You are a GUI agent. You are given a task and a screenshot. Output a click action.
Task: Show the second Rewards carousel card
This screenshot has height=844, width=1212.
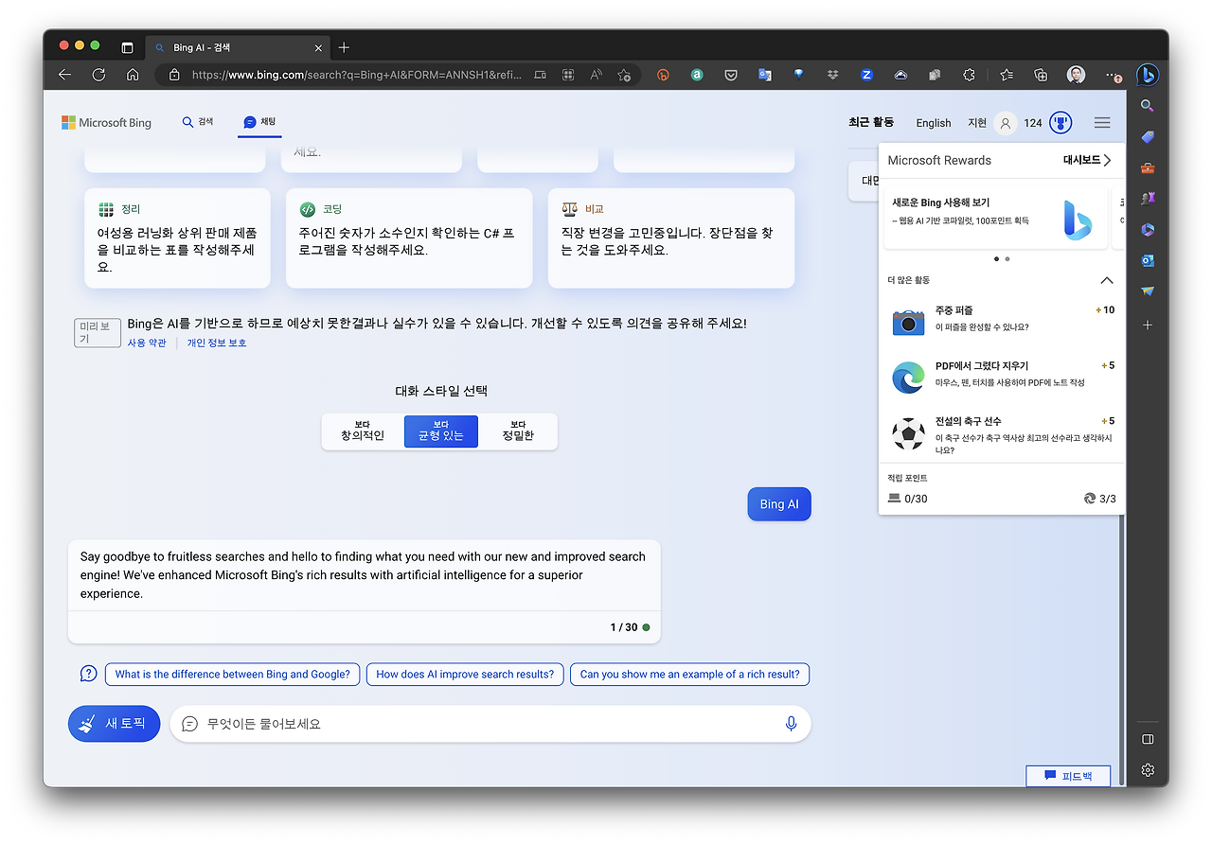(x=1007, y=258)
